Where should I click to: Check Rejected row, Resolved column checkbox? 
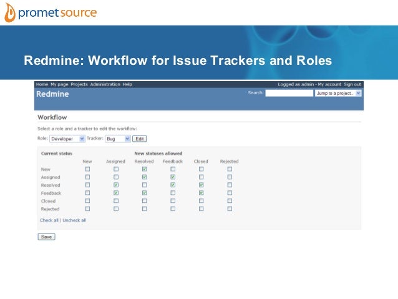pyautogui.click(x=145, y=208)
